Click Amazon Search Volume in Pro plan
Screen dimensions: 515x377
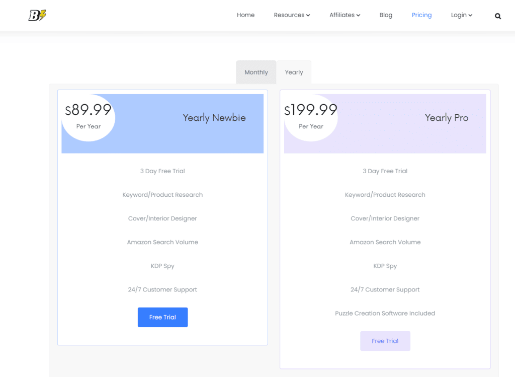click(385, 242)
